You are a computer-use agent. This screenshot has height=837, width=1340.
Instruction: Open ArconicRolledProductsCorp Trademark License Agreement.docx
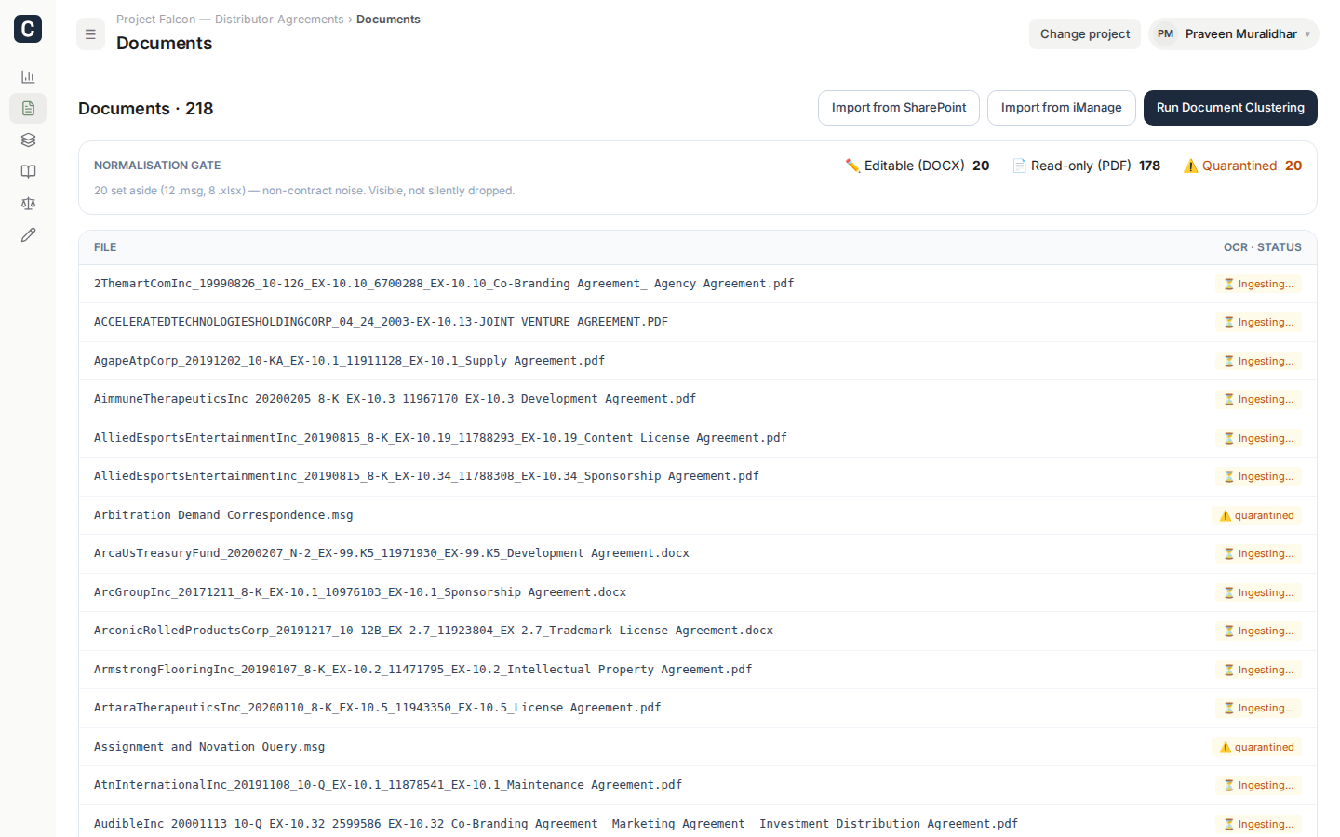coord(434,631)
